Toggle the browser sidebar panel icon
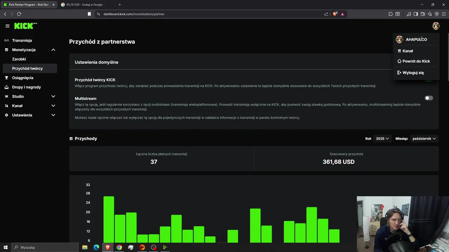449x252 pixels. 416,14
